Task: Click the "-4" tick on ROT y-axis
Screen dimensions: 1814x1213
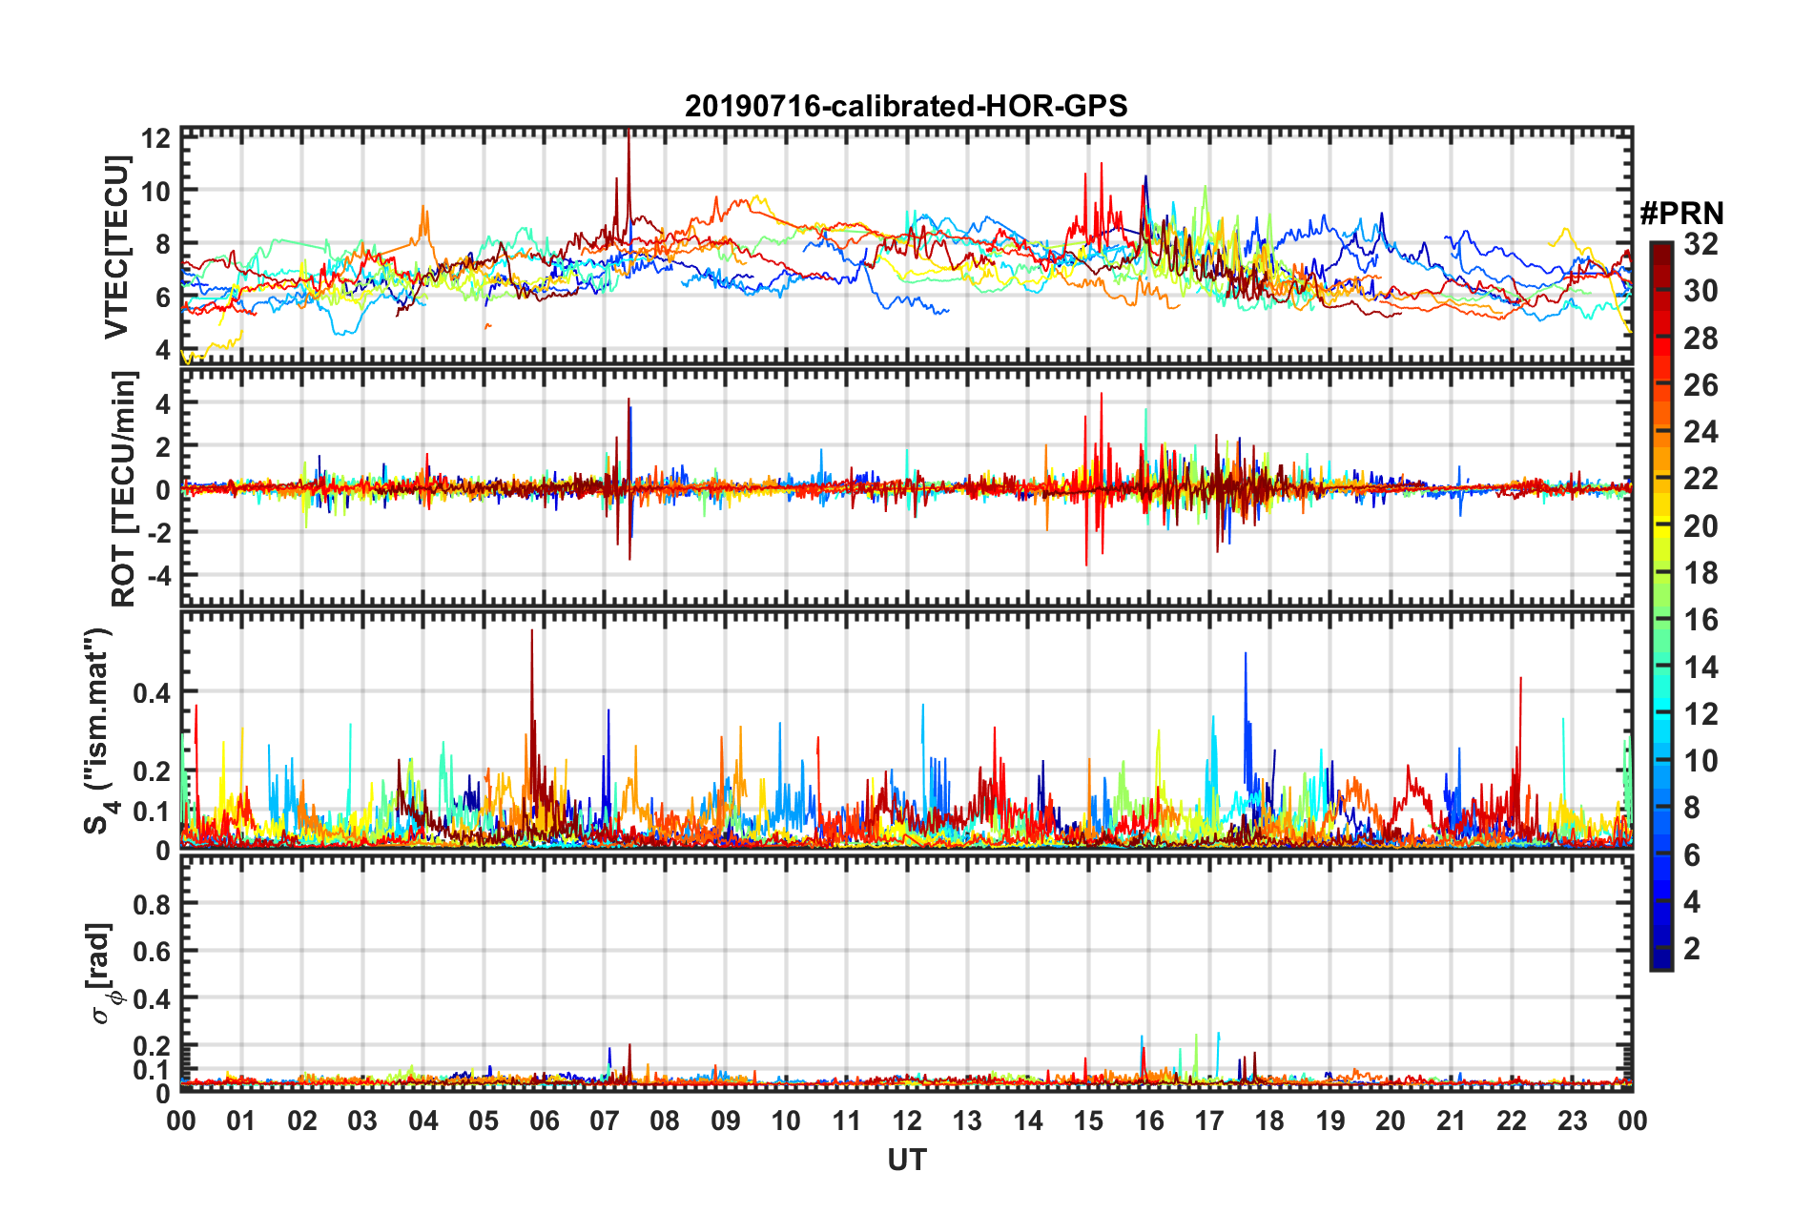Action: coord(158,575)
